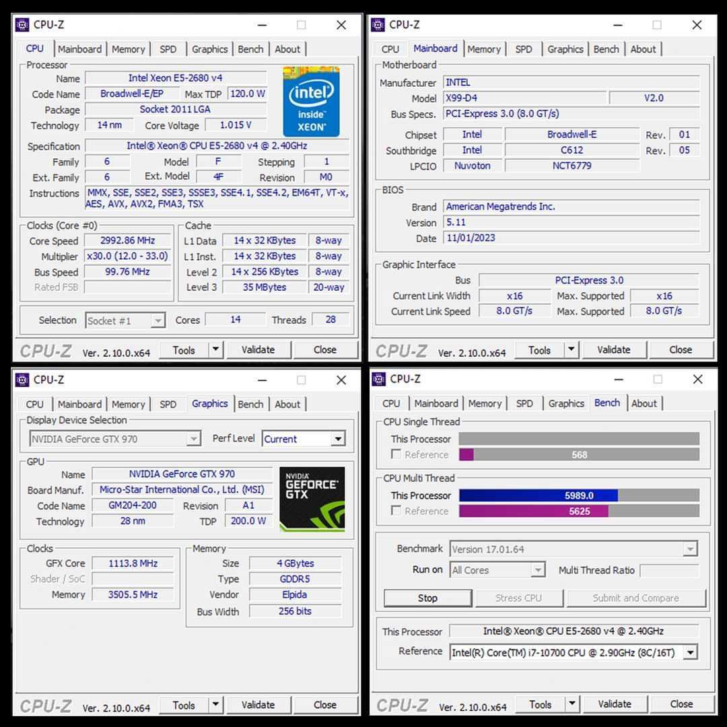This screenshot has height=727, width=727.
Task: Minimize the CPU tab window
Action: pos(262,25)
